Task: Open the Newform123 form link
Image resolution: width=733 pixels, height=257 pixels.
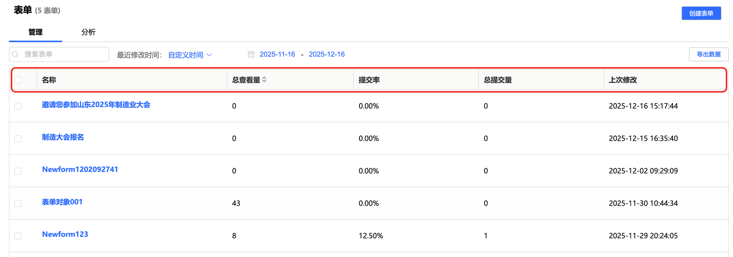Action: (65, 234)
